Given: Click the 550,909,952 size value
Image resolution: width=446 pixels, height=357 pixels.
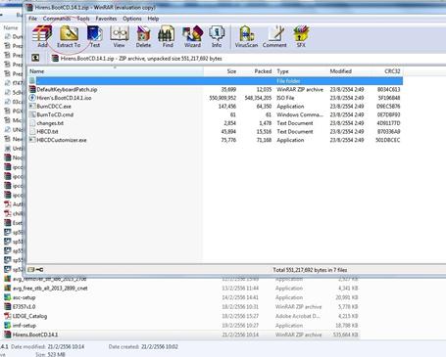Looking at the screenshot, I should (x=223, y=98).
